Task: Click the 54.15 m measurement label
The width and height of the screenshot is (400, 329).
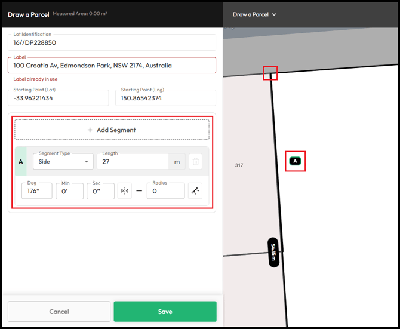Action: pyautogui.click(x=273, y=252)
